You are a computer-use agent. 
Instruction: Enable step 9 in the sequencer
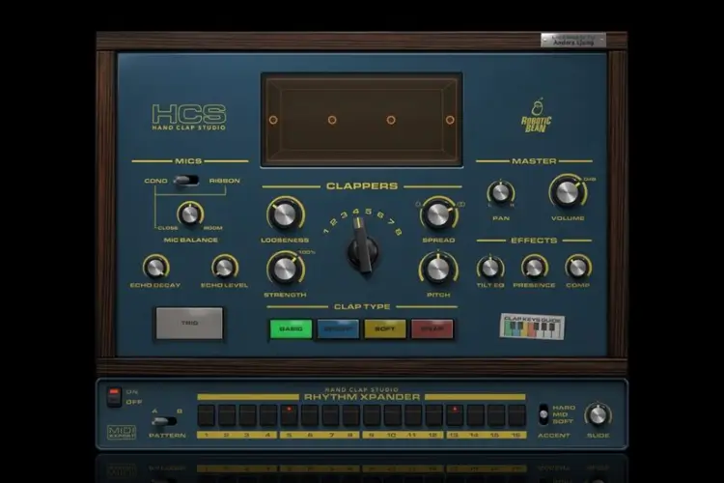(x=372, y=415)
